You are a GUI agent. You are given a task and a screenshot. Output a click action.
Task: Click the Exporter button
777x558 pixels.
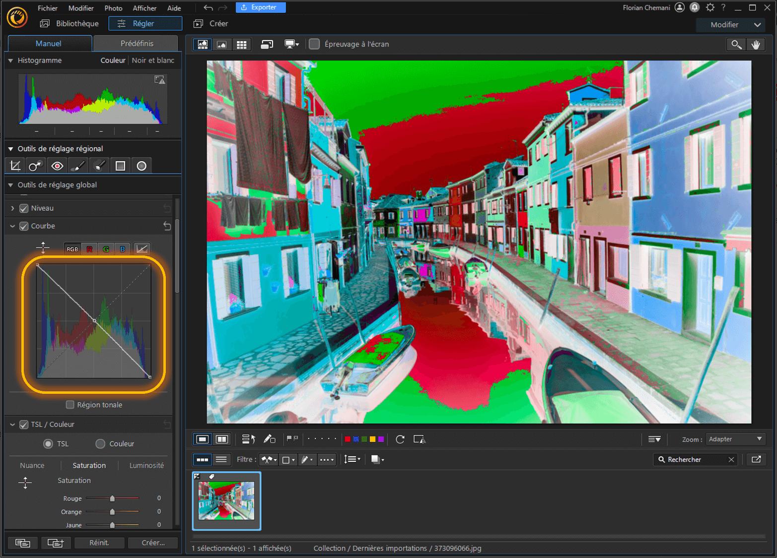pyautogui.click(x=260, y=7)
